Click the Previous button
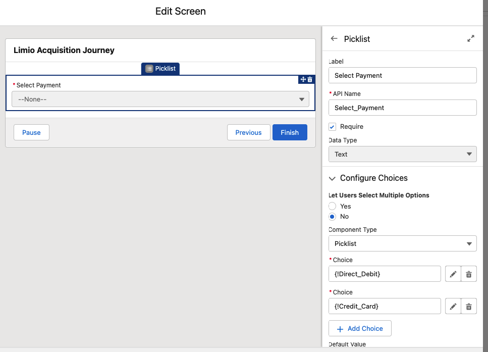This screenshot has width=488, height=352. [x=248, y=132]
